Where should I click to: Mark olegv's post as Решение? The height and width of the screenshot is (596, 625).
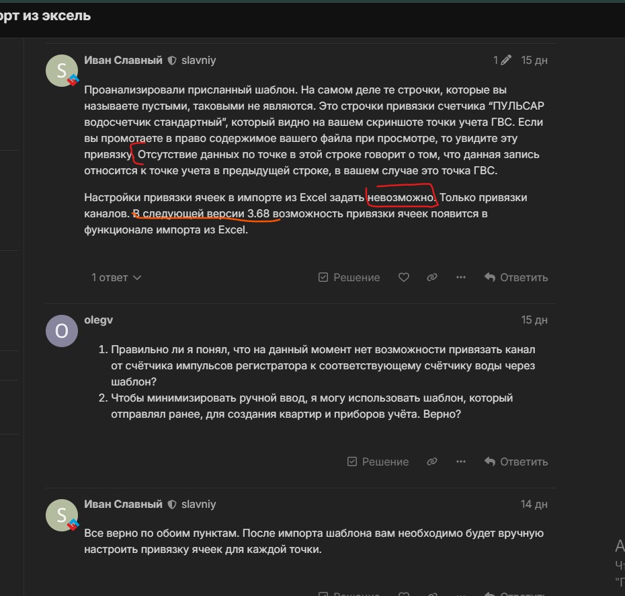coord(378,461)
